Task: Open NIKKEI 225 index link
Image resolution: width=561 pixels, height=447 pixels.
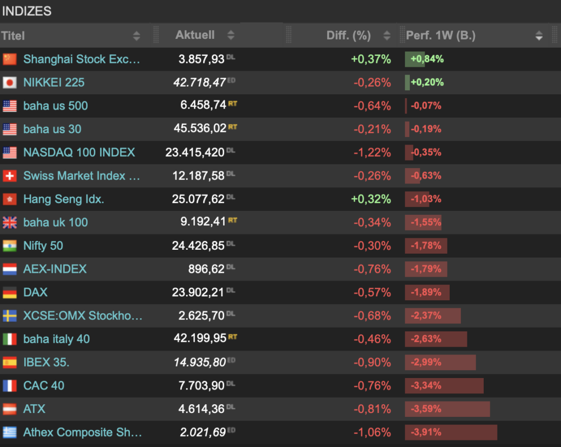Action: 54,83
